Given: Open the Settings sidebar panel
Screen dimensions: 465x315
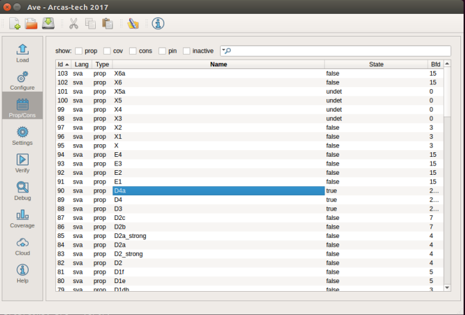Looking at the screenshot, I should tap(23, 136).
